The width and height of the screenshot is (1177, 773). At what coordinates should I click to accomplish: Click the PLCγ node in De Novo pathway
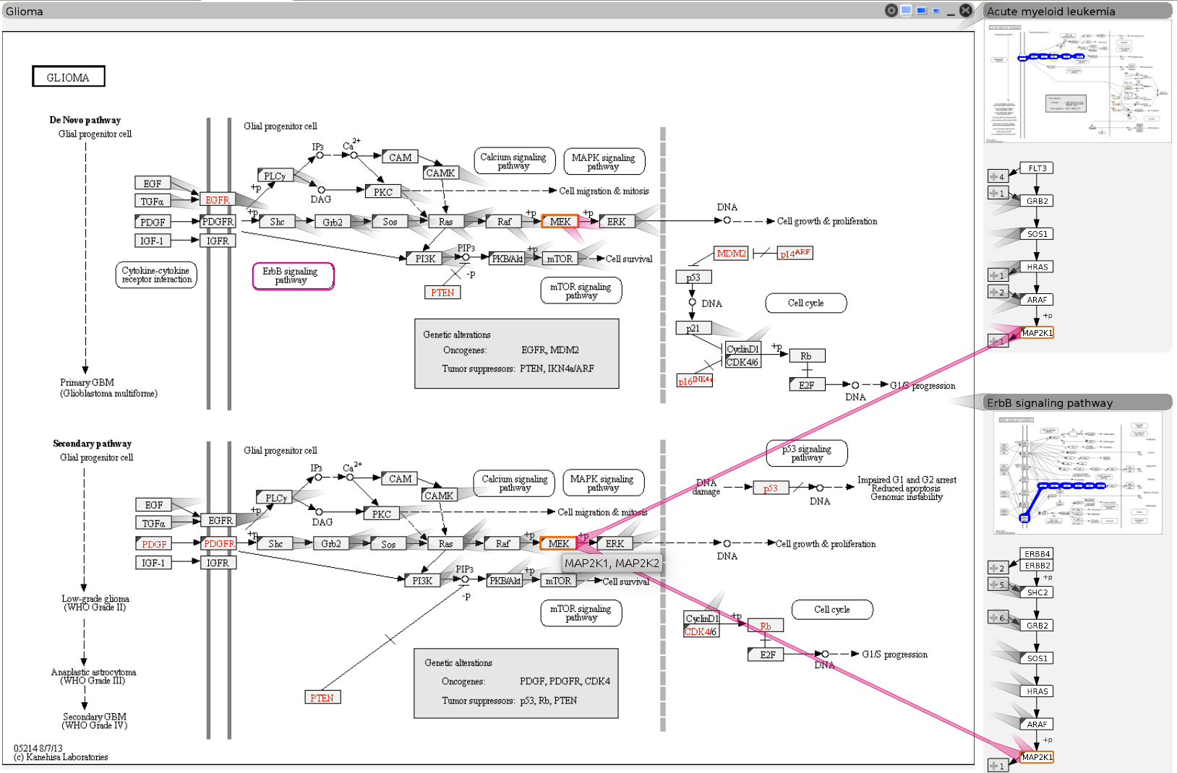[275, 176]
